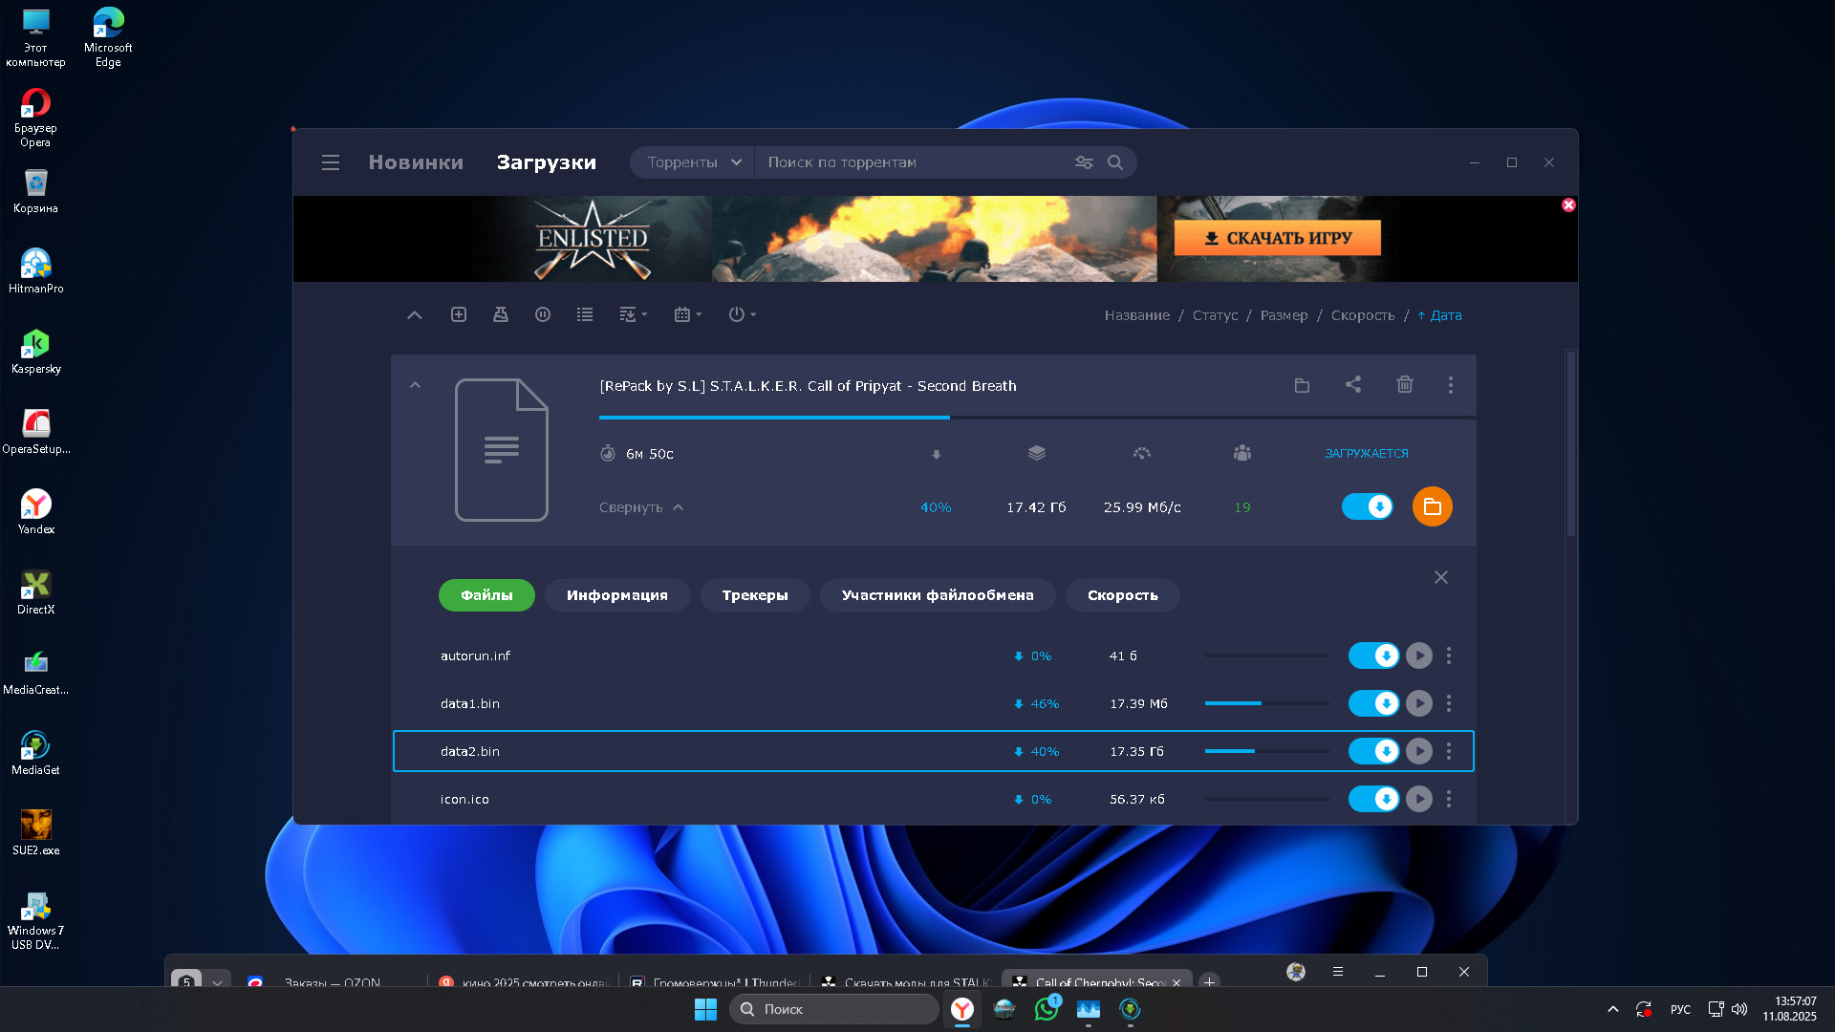Image resolution: width=1835 pixels, height=1032 pixels.
Task: Sort downloads by Дата
Action: point(1439,315)
